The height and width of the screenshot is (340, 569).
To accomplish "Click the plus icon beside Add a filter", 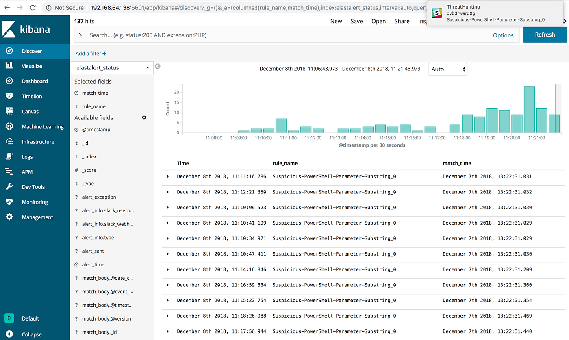I will [x=104, y=54].
